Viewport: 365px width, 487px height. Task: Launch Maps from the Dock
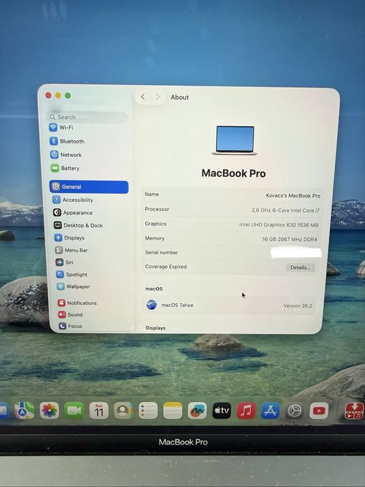pyautogui.click(x=24, y=410)
